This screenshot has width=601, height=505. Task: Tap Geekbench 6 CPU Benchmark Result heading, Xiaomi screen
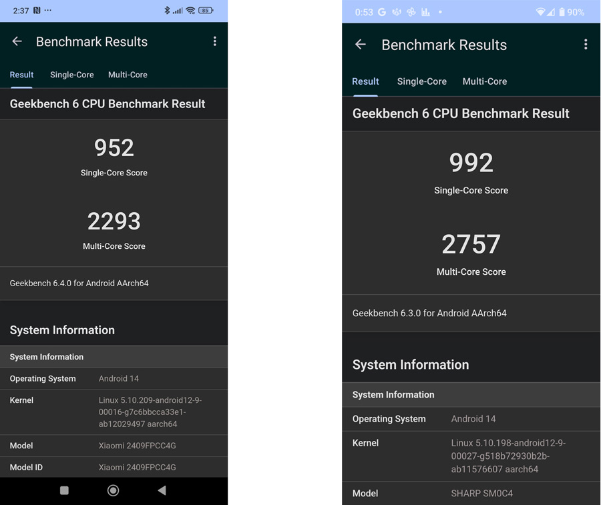(108, 104)
